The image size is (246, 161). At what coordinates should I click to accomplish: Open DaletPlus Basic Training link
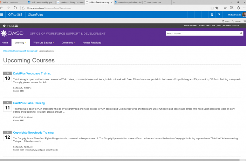[29, 103]
